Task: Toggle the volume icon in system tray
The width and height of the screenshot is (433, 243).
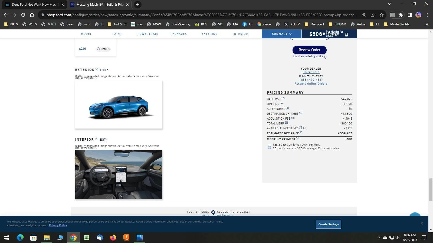Action: coord(398,238)
